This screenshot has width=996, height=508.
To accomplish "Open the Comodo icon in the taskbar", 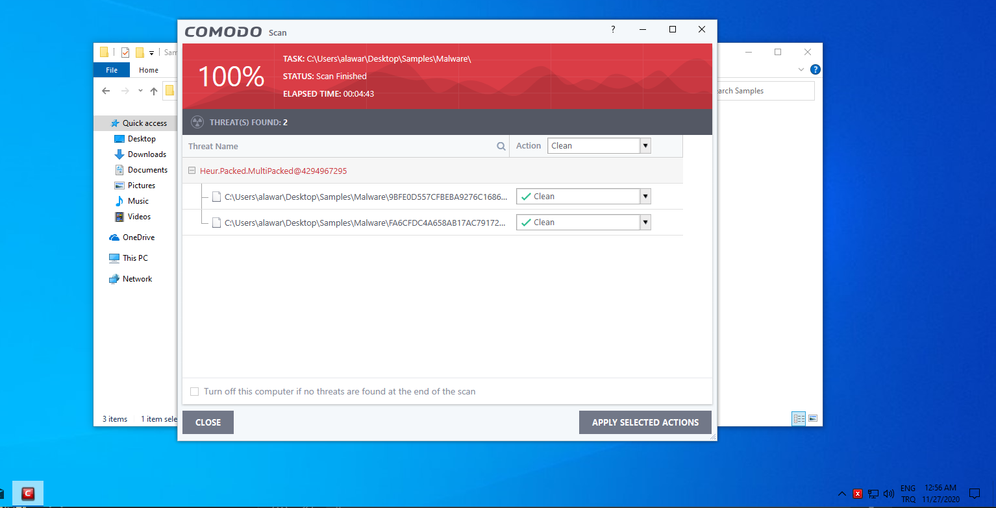I will coord(27,494).
